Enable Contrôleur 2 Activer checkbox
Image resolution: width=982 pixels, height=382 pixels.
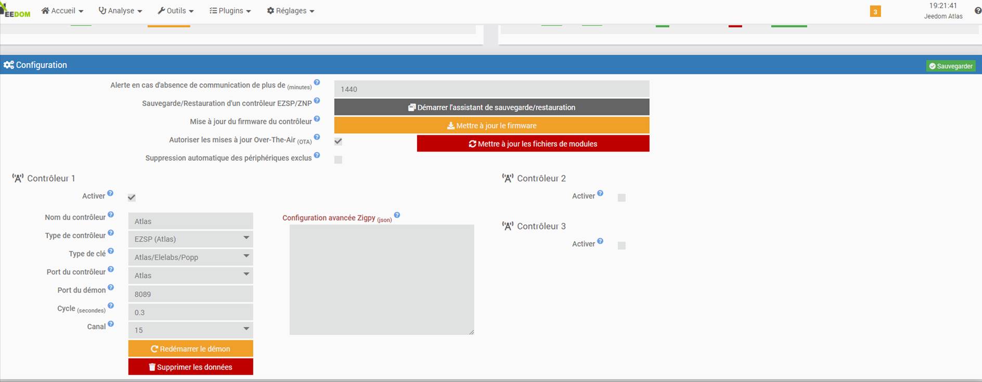click(622, 198)
